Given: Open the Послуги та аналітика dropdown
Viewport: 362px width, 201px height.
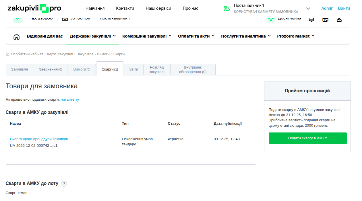Looking at the screenshot, I should [x=246, y=36].
